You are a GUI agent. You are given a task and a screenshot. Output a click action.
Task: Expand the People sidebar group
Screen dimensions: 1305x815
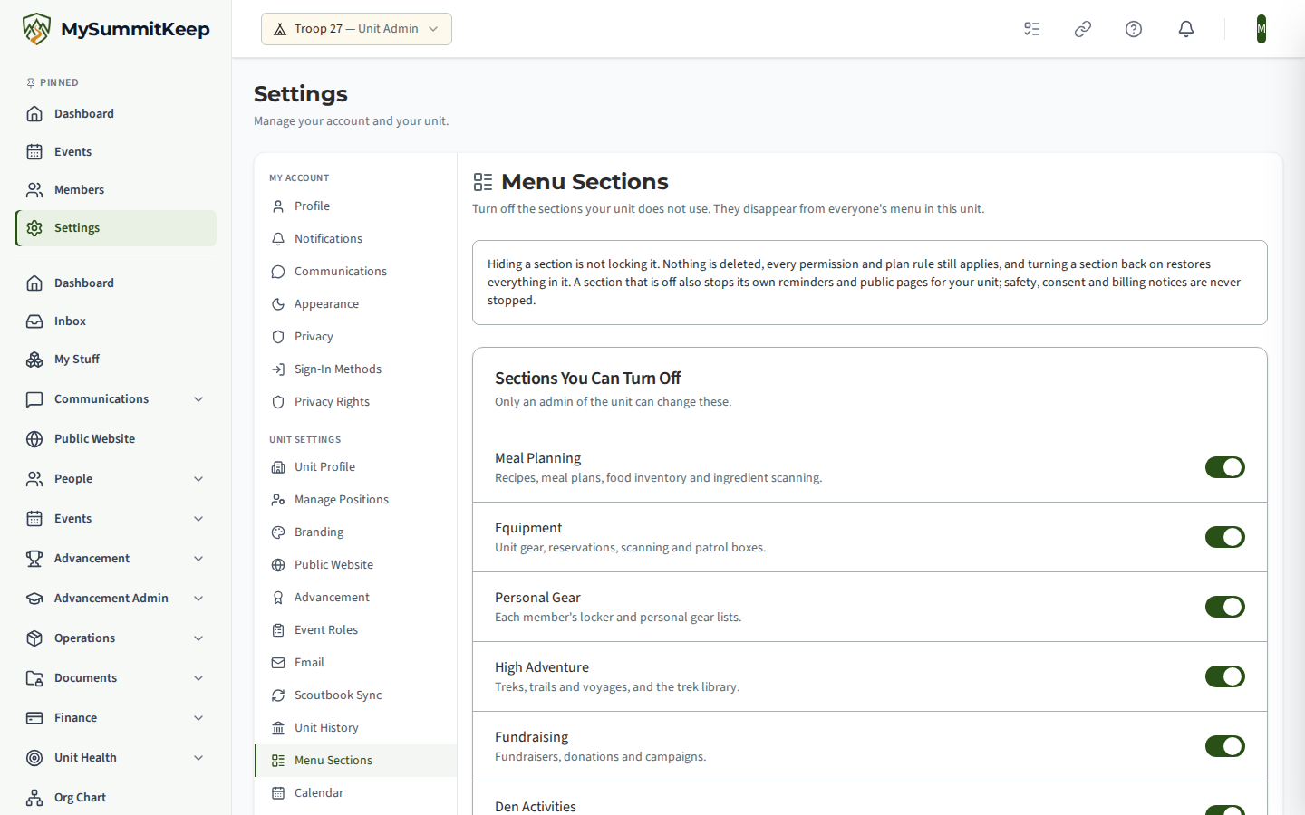coord(115,479)
